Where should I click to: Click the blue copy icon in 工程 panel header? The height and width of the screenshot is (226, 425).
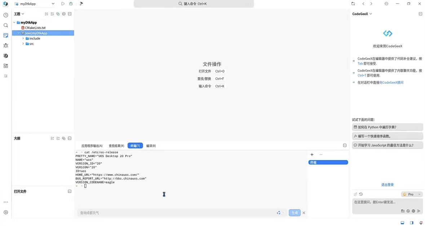58,14
